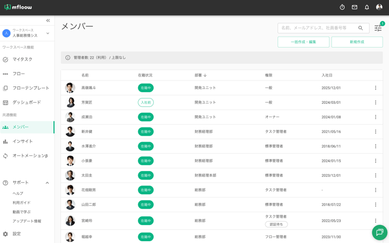The image size is (389, 243).
Task: Sort by 部署 column arrow
Action: (205, 75)
